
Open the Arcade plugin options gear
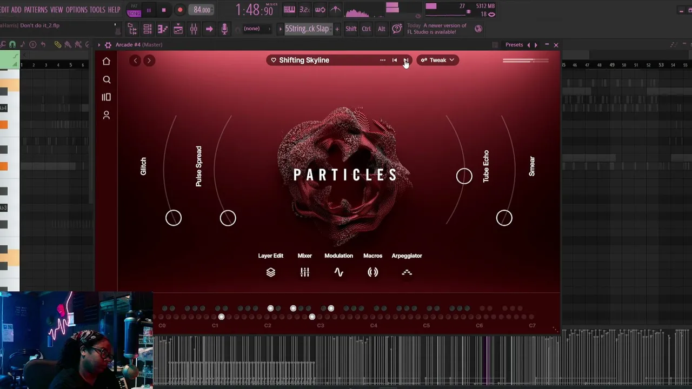pos(108,45)
